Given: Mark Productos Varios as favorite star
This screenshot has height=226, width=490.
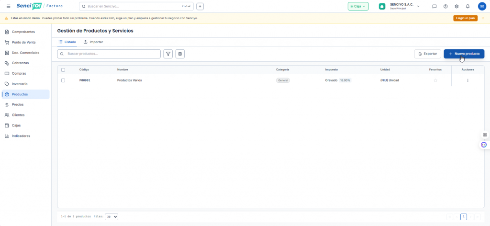Looking at the screenshot, I should (435, 80).
